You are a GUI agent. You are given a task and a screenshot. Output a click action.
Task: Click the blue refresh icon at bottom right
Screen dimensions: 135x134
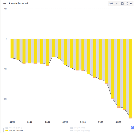132,127
